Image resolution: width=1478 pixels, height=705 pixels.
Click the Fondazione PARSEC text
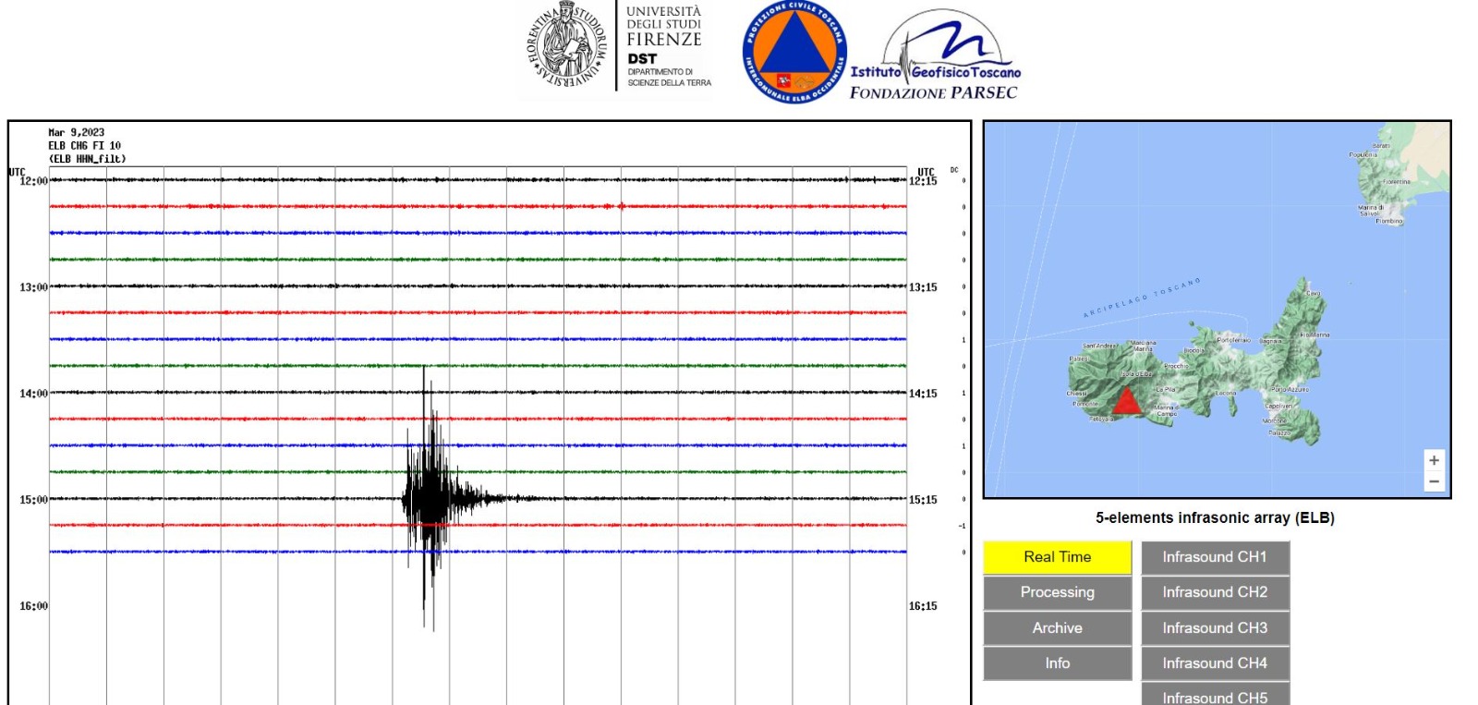pos(933,92)
